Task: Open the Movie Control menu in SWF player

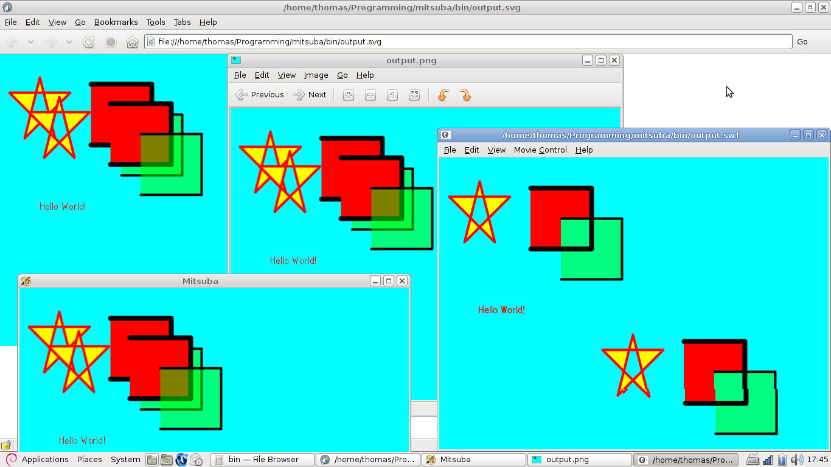Action: (540, 150)
